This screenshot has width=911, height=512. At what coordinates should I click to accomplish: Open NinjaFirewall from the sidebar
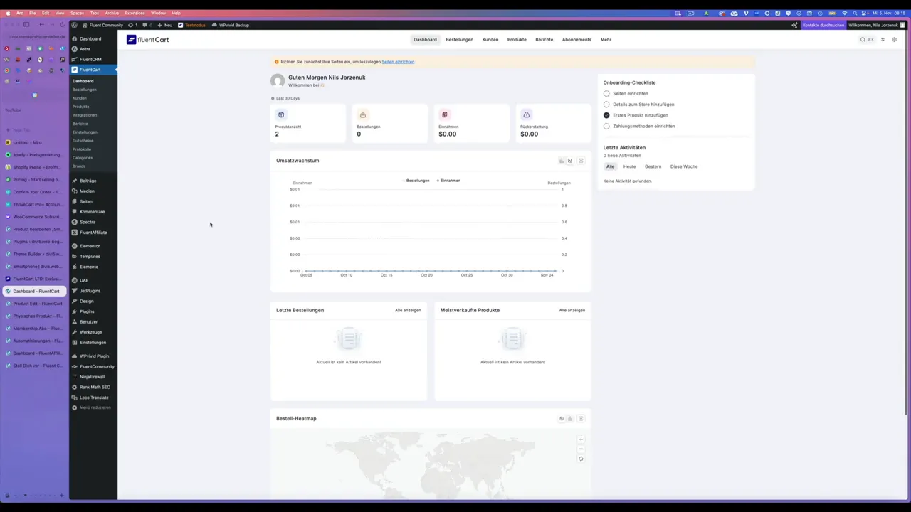coord(92,376)
